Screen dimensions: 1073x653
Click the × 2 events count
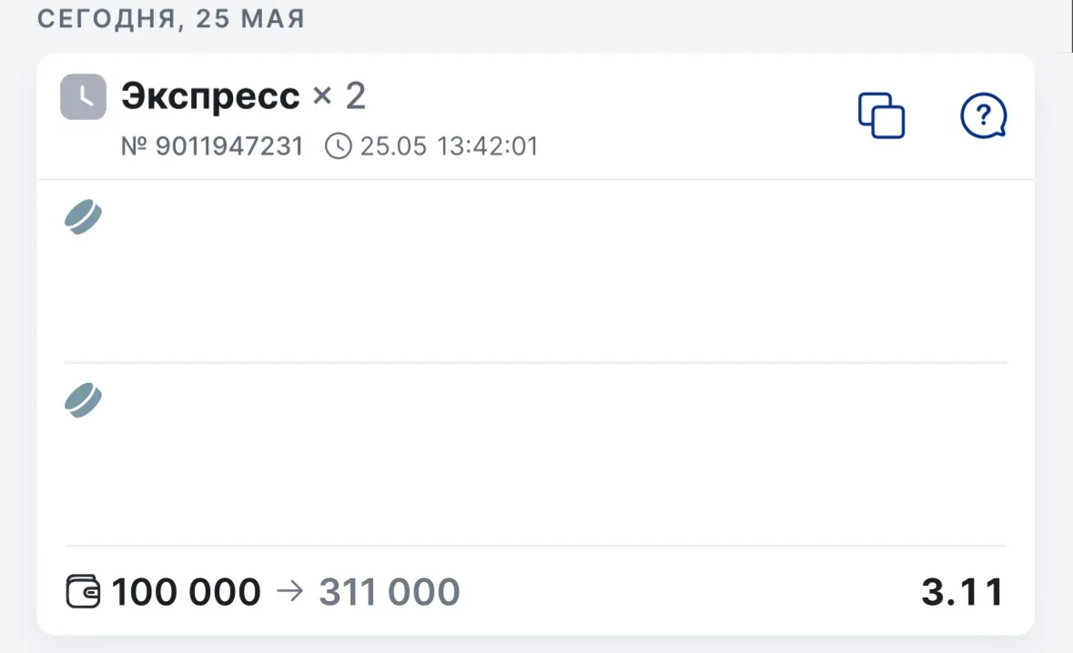pos(339,95)
